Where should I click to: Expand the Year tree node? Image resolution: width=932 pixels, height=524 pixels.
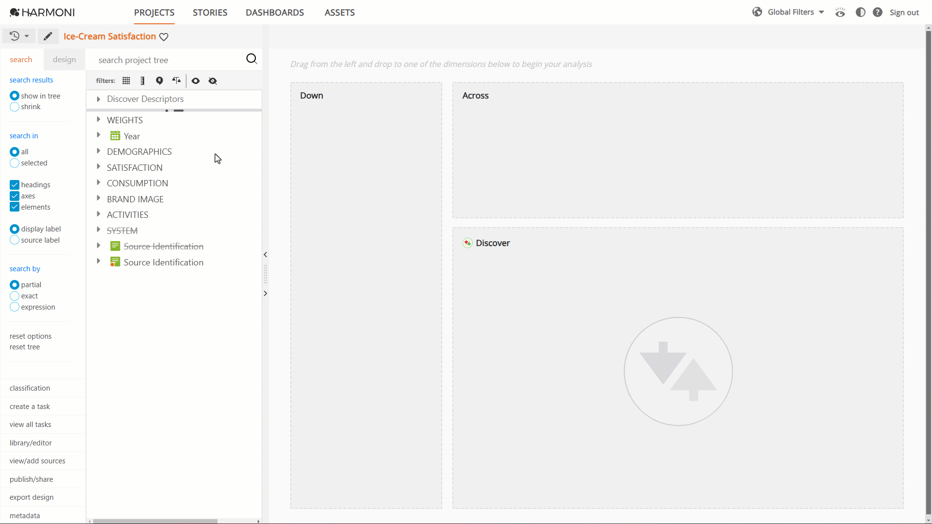[99, 135]
